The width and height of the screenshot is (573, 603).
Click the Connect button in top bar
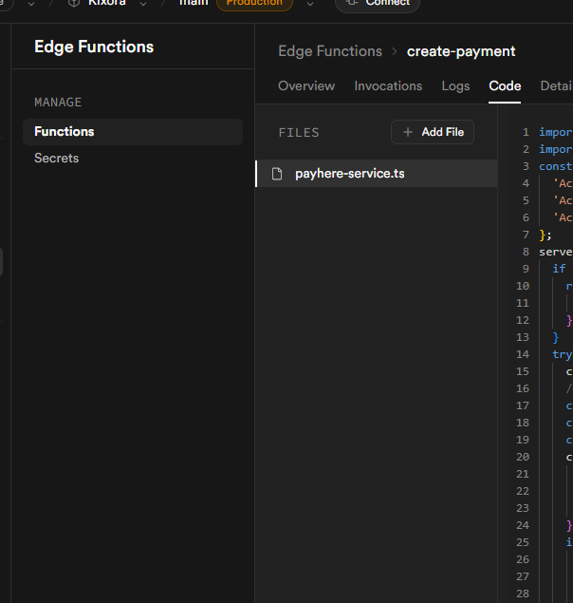click(x=378, y=3)
